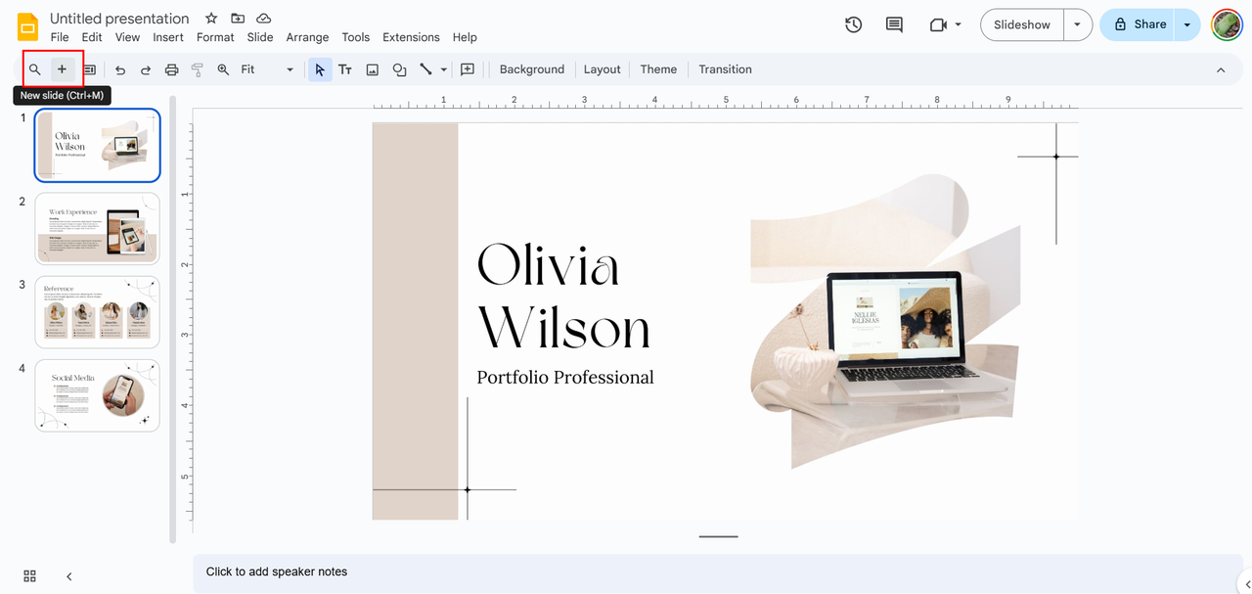Open new slide layout dropdown
The height and width of the screenshot is (594, 1252).
click(89, 69)
